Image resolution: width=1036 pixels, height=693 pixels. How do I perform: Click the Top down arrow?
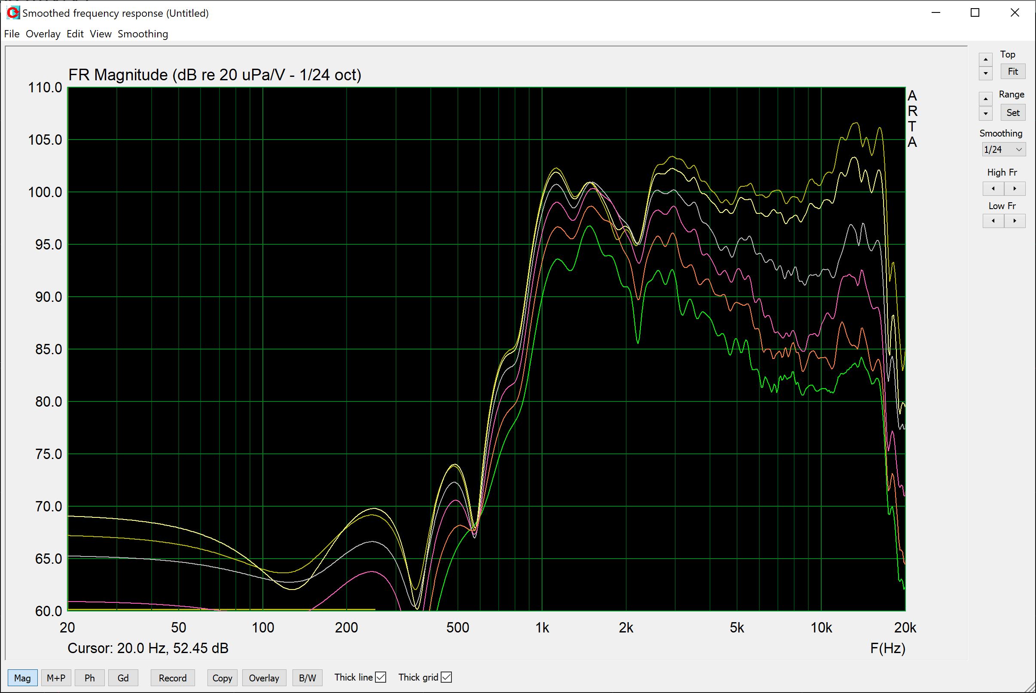tap(985, 73)
